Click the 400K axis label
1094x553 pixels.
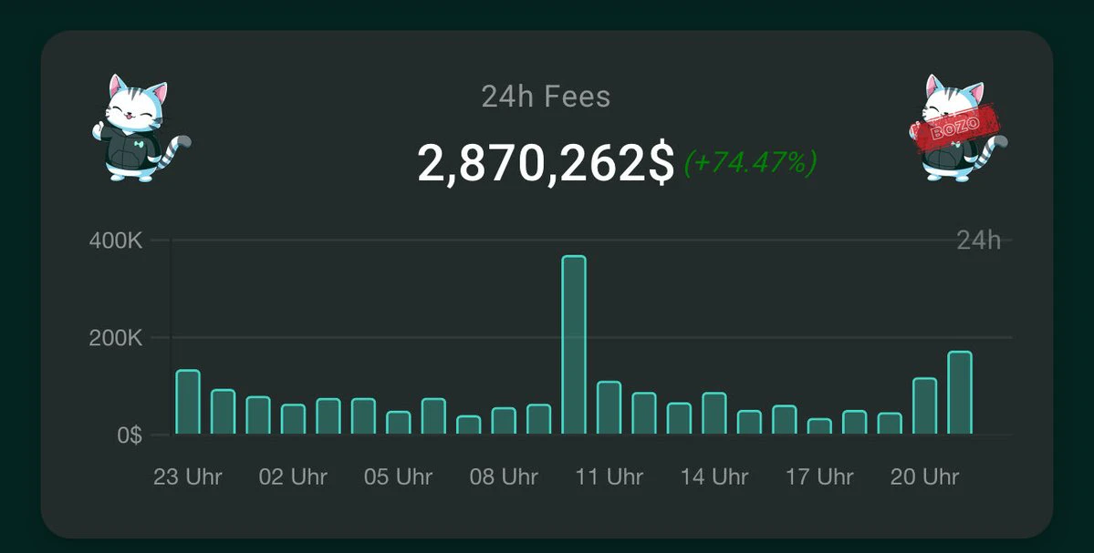tap(116, 241)
